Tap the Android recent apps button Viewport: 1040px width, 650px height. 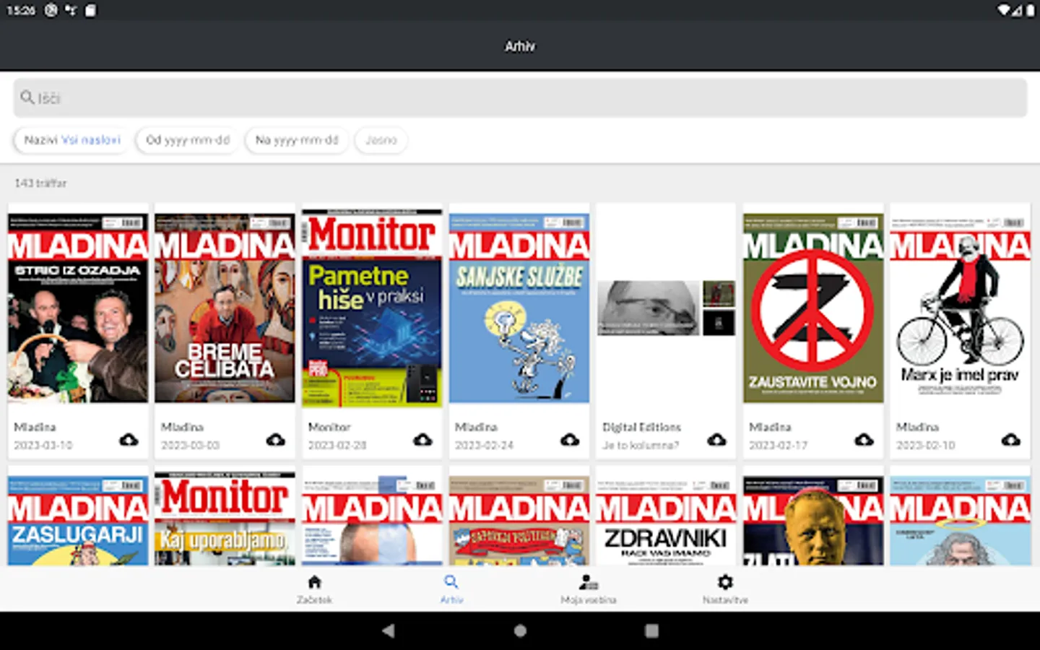click(x=651, y=630)
